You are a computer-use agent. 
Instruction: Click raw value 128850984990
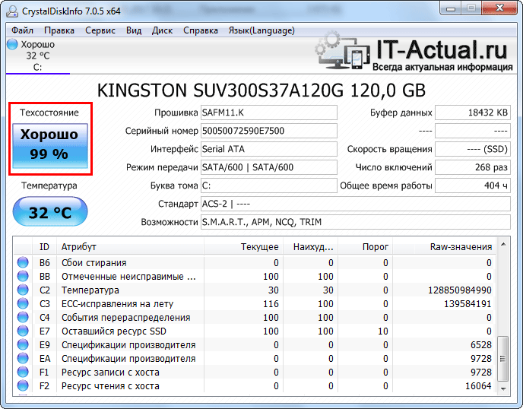pos(460,290)
